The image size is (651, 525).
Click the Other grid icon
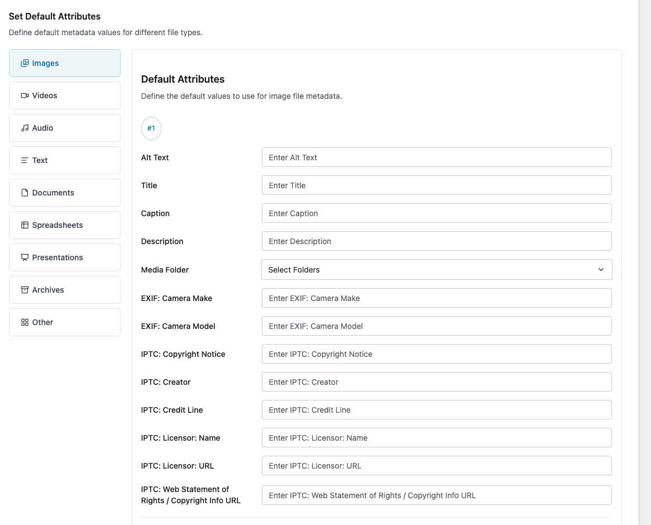click(25, 322)
